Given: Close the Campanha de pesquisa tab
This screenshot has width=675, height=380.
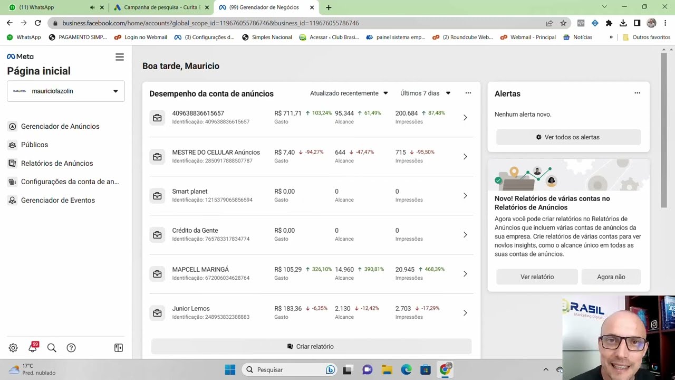Looking at the screenshot, I should click(x=207, y=7).
